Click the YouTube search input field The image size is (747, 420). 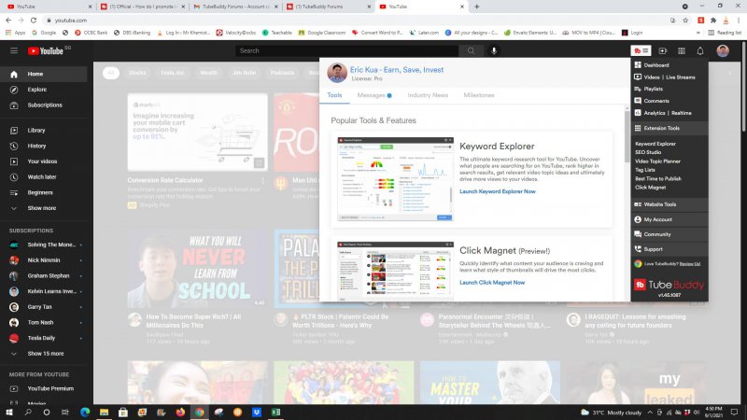click(355, 50)
